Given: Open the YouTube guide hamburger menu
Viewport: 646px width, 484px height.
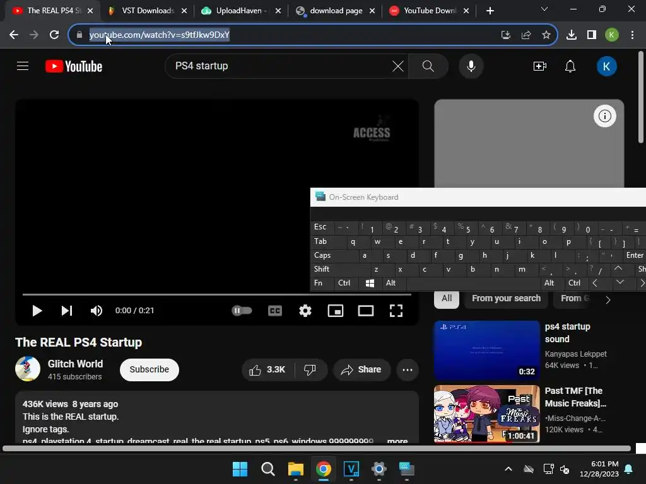Looking at the screenshot, I should [x=23, y=66].
